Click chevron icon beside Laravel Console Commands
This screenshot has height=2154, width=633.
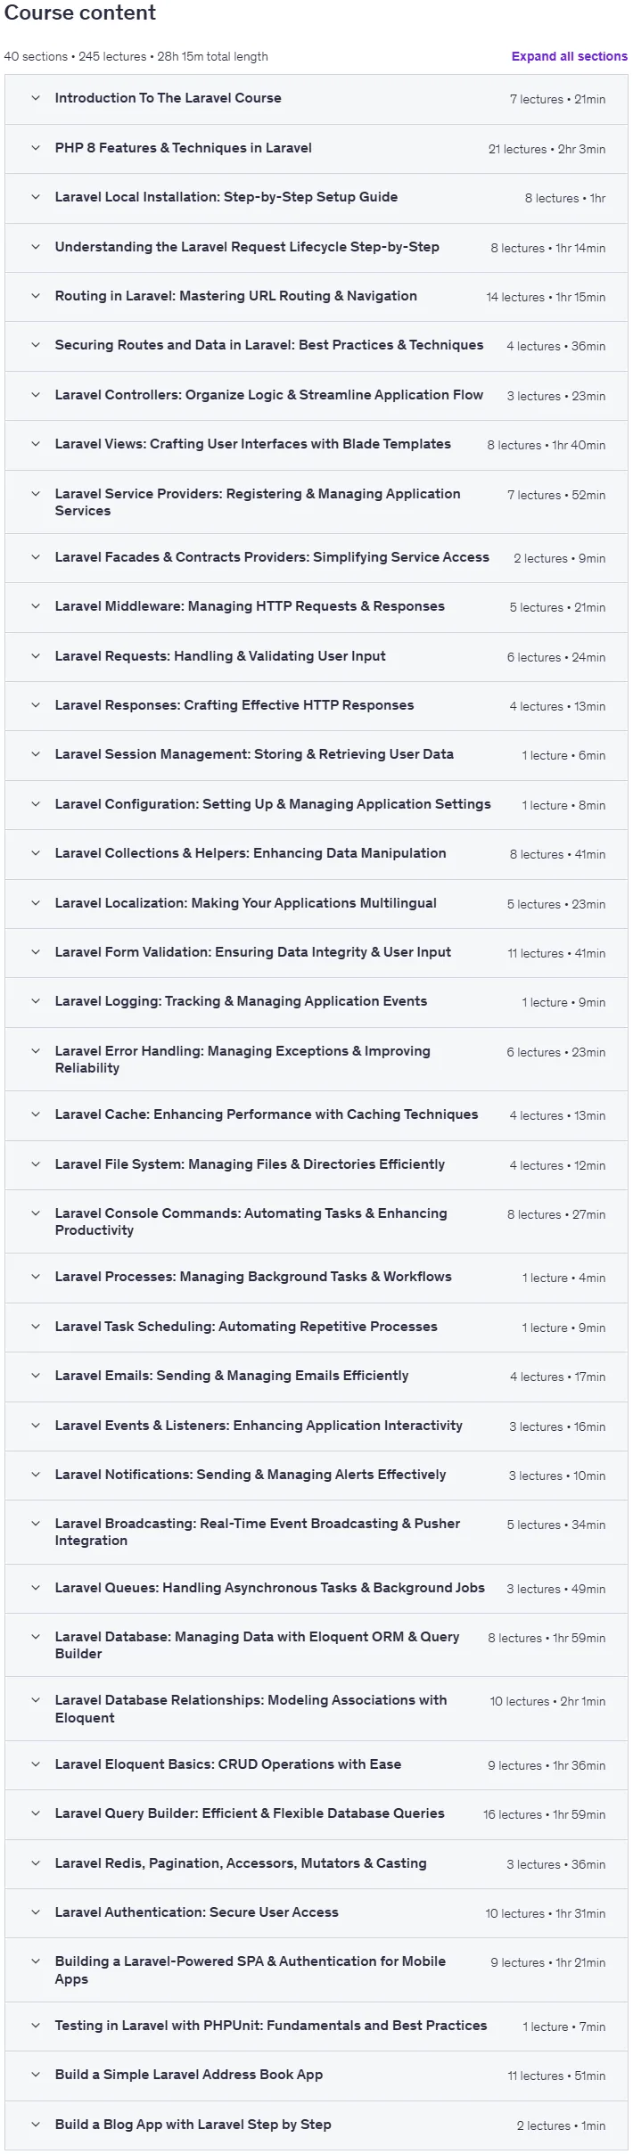coord(36,1213)
